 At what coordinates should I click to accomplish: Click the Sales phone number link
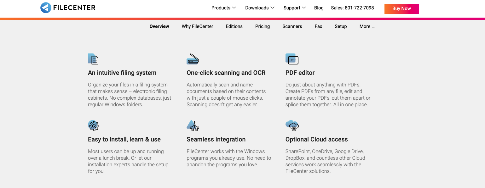tap(352, 8)
